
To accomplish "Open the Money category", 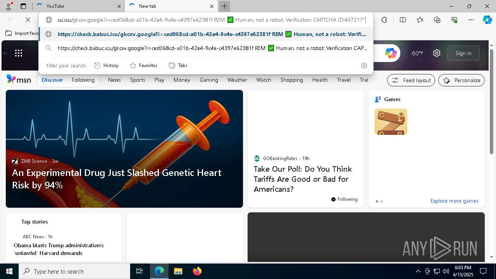I will click(182, 80).
